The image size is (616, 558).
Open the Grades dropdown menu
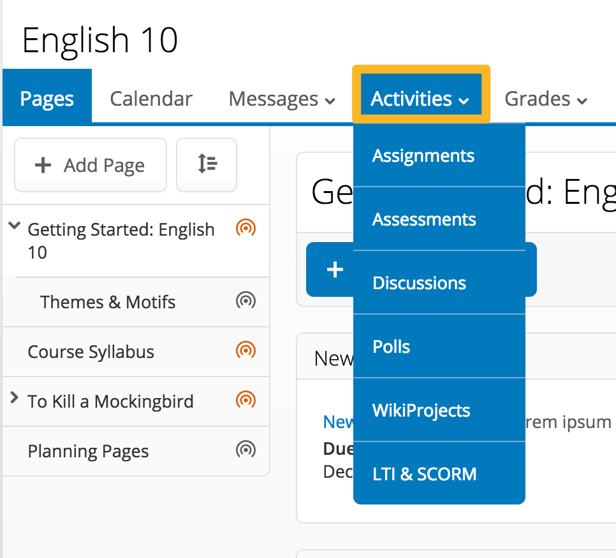546,99
